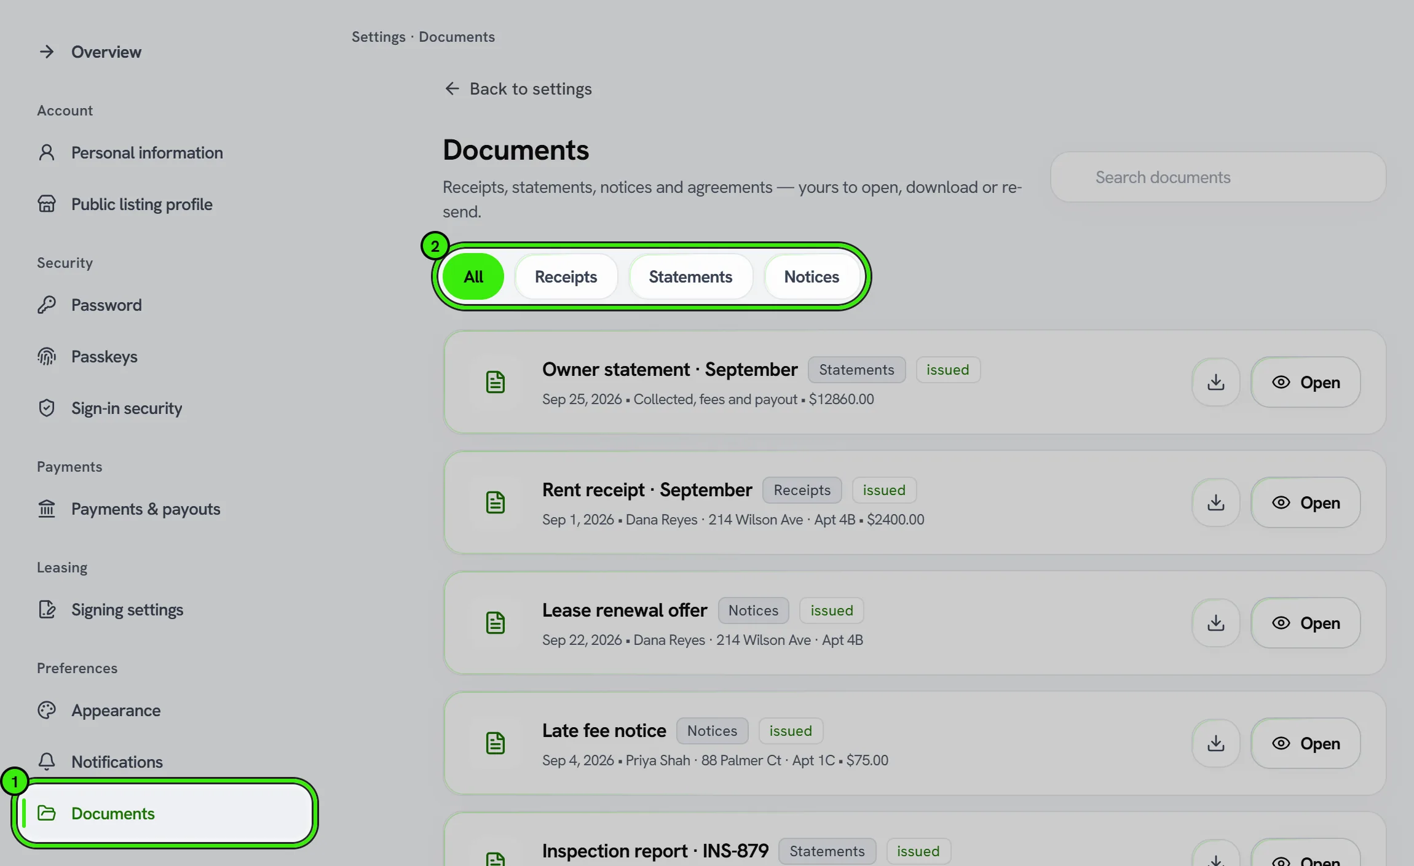Viewport: 1414px width, 866px height.
Task: Click the signing pen icon for Signing settings
Action: click(47, 609)
